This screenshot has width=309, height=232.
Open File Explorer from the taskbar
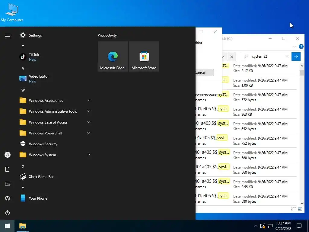tap(22, 226)
